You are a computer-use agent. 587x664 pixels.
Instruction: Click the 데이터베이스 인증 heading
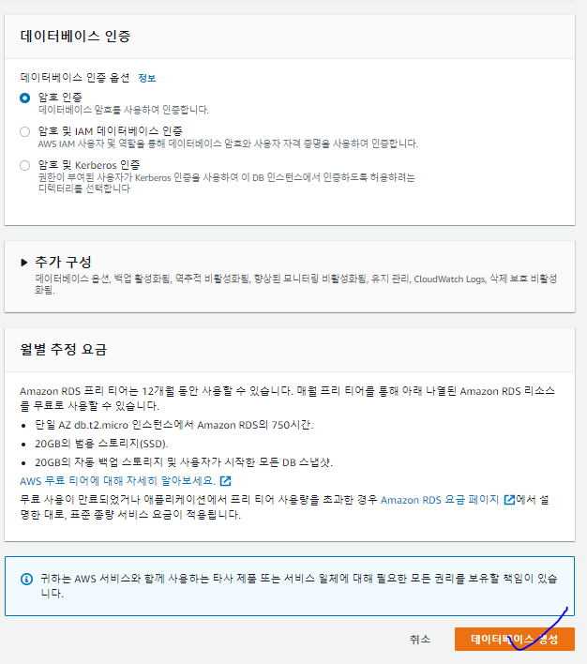pyautogui.click(x=75, y=36)
